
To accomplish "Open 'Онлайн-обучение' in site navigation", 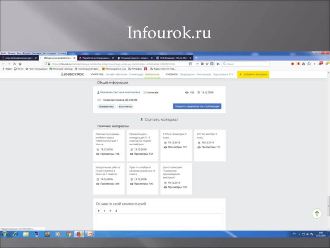I will (x=116, y=74).
